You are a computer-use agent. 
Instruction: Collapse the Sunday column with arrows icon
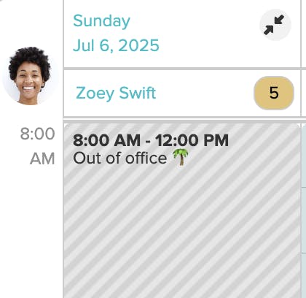275,25
